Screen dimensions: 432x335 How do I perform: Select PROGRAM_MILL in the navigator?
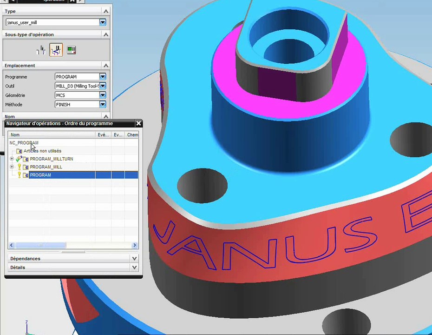click(x=46, y=167)
